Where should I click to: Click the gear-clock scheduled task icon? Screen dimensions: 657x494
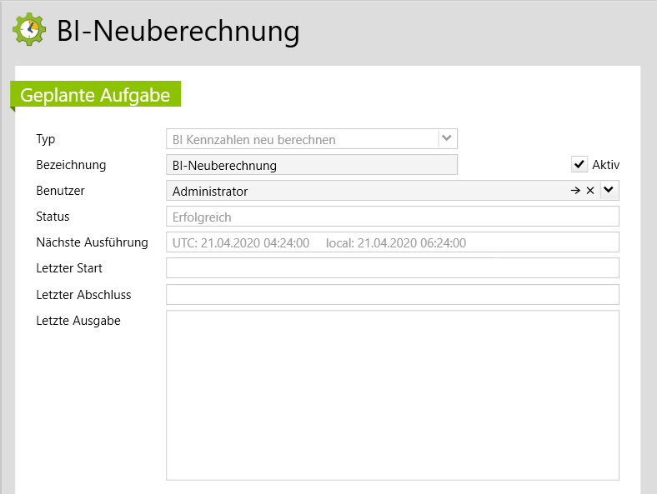click(x=29, y=29)
